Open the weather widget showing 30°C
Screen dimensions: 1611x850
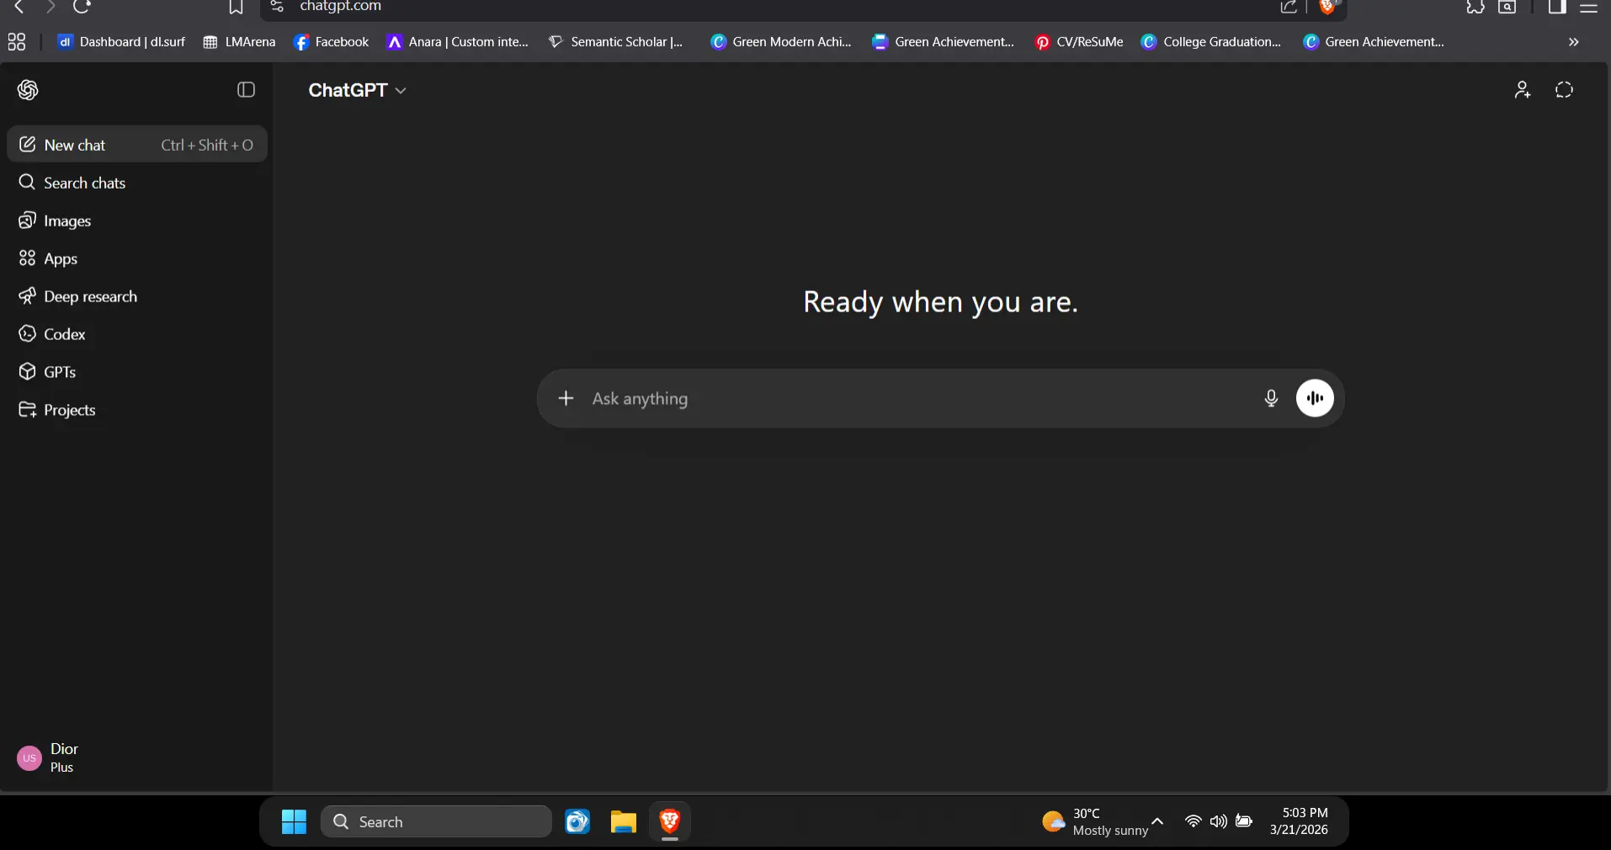click(x=1094, y=822)
